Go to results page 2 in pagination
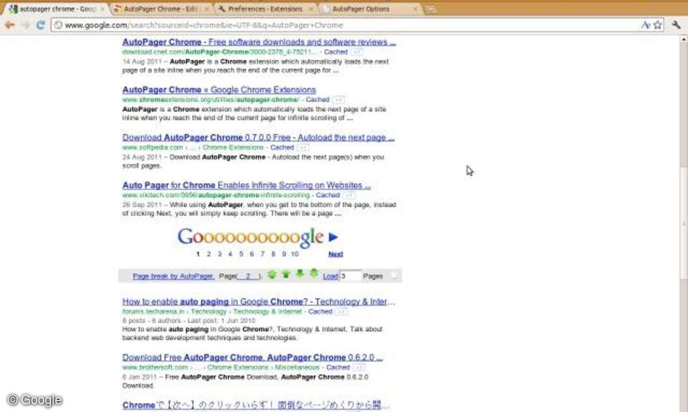 coord(209,254)
